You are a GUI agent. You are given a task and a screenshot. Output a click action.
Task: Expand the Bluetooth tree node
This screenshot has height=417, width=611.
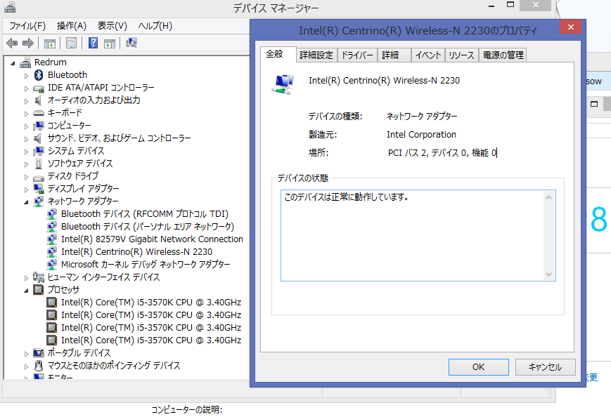click(26, 75)
